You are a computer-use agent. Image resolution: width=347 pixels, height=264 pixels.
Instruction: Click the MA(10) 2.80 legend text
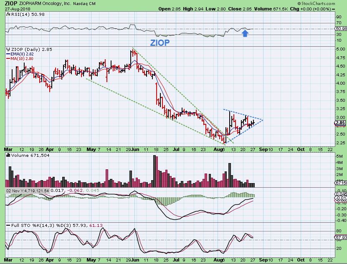coord(22,59)
